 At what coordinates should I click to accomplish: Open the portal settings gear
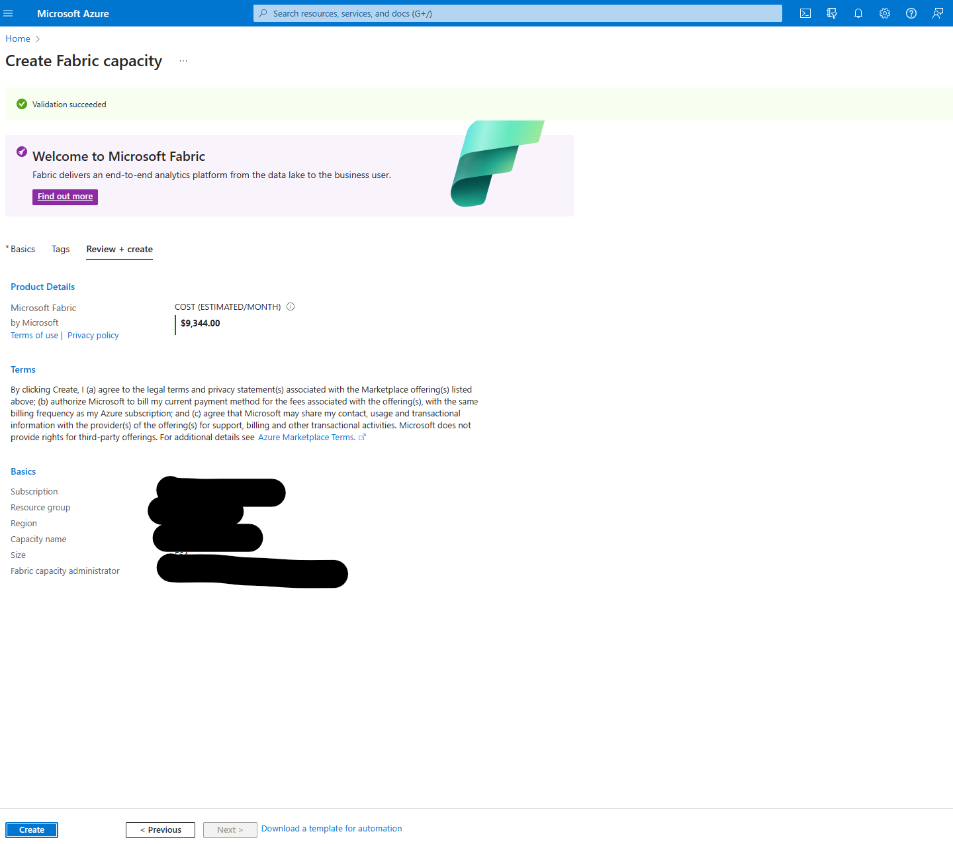click(x=884, y=13)
